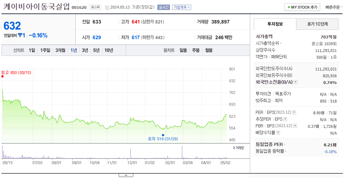Click the arrow after 동일업종 등락률

tap(286, 151)
